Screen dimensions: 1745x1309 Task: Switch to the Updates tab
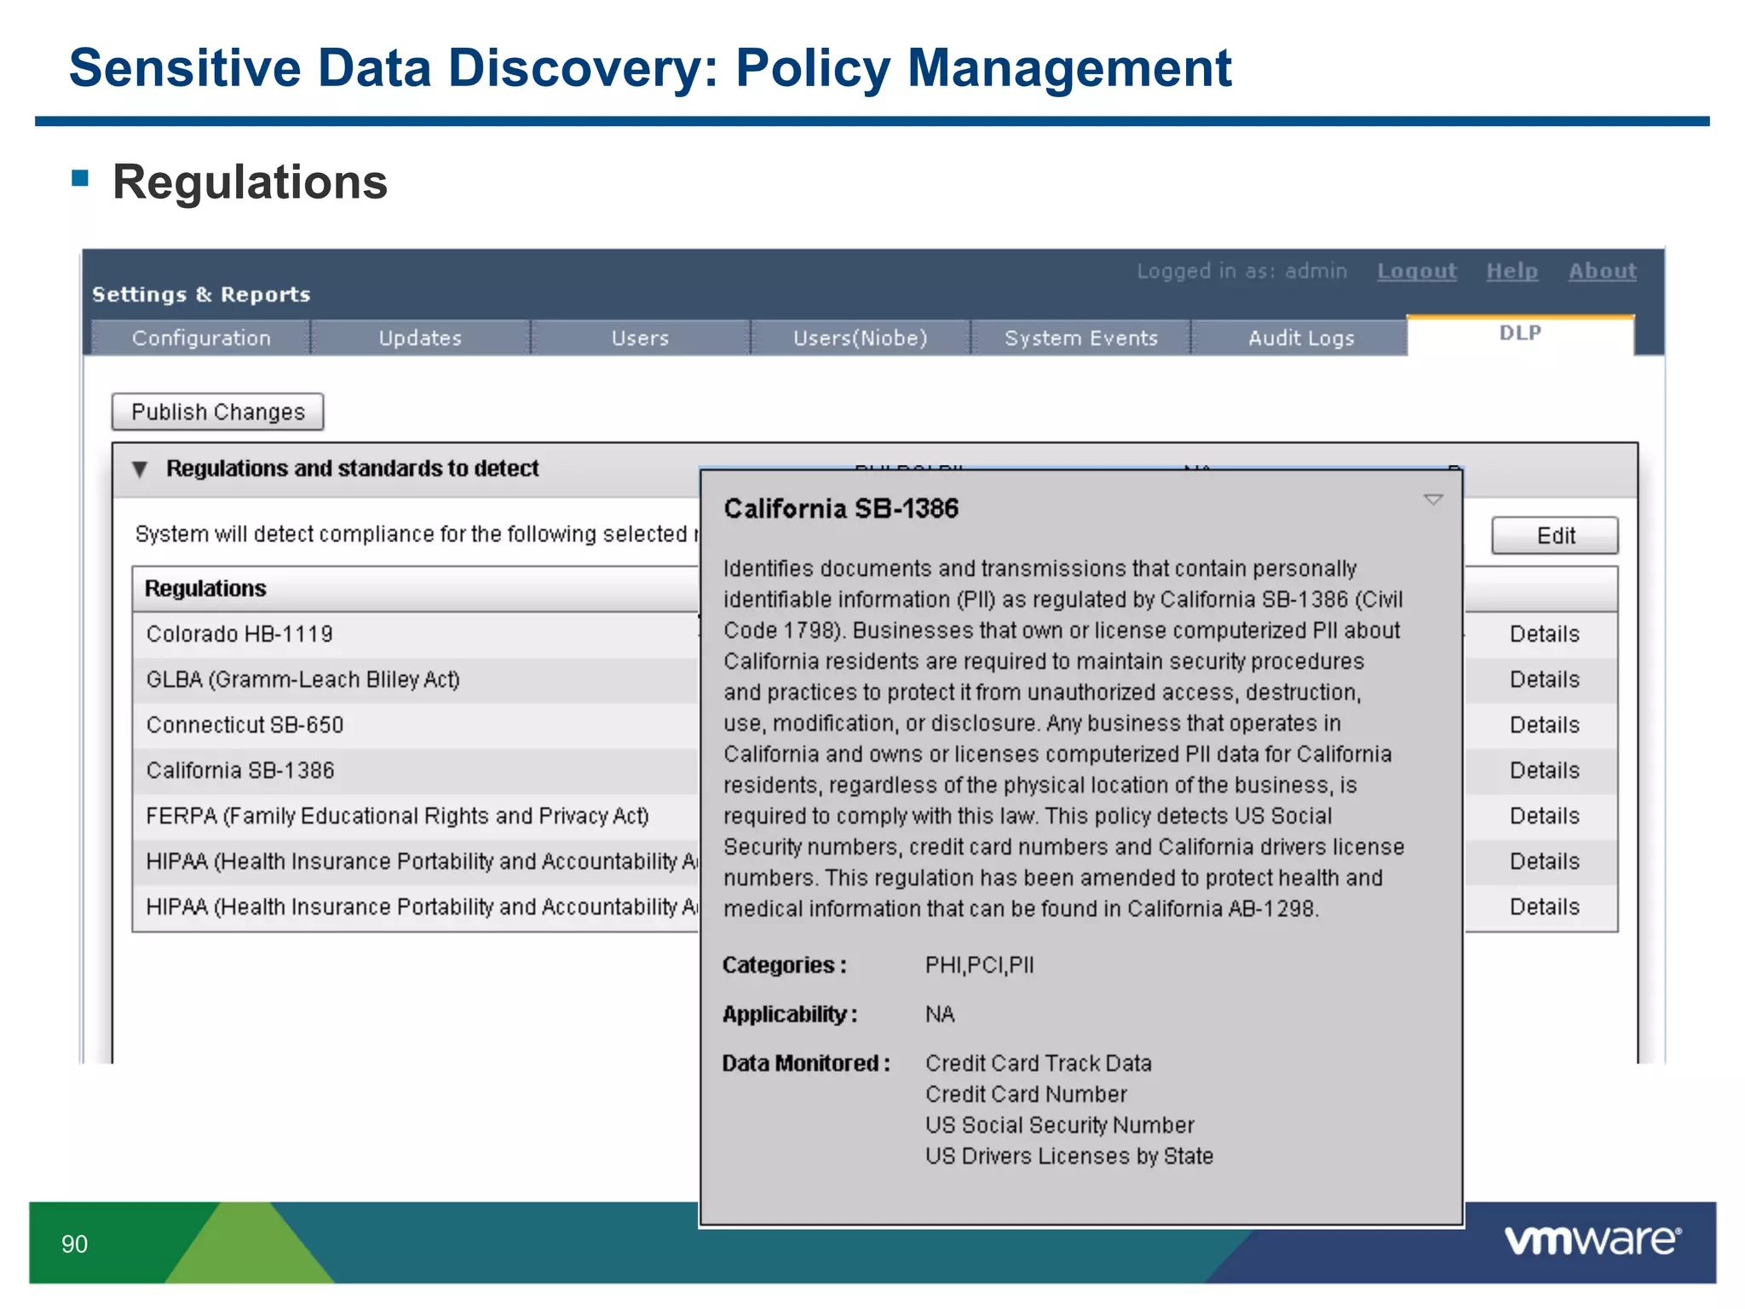tap(421, 338)
